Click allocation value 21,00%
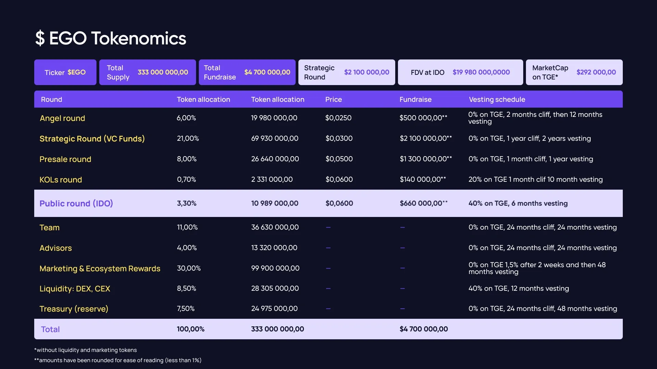Image resolution: width=657 pixels, height=369 pixels. (x=188, y=138)
